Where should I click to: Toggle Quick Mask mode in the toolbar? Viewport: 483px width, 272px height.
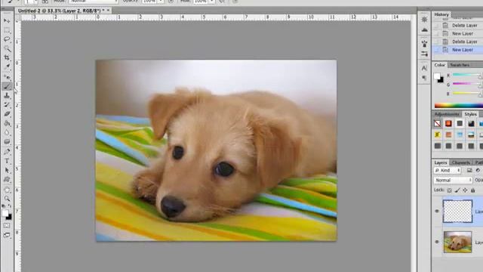click(x=7, y=226)
